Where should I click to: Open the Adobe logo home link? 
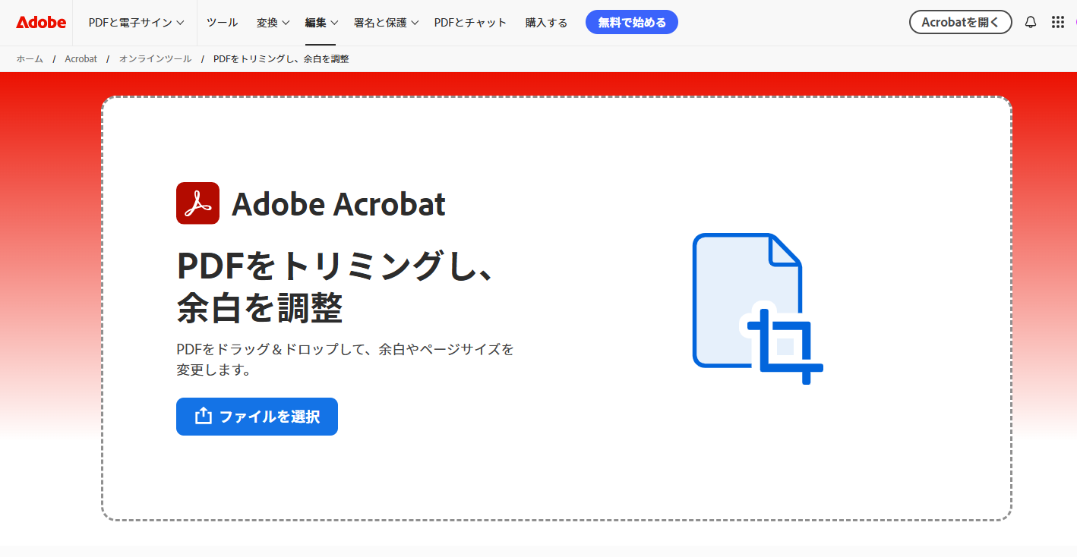click(41, 23)
